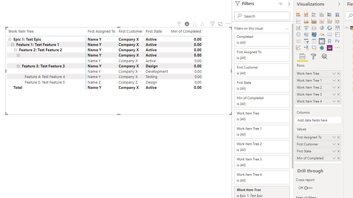Click the Filters pane vertical scrollbar

292,96
